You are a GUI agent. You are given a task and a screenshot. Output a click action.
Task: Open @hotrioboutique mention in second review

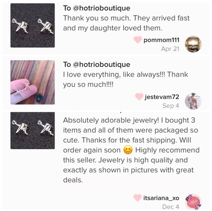click(x=102, y=65)
